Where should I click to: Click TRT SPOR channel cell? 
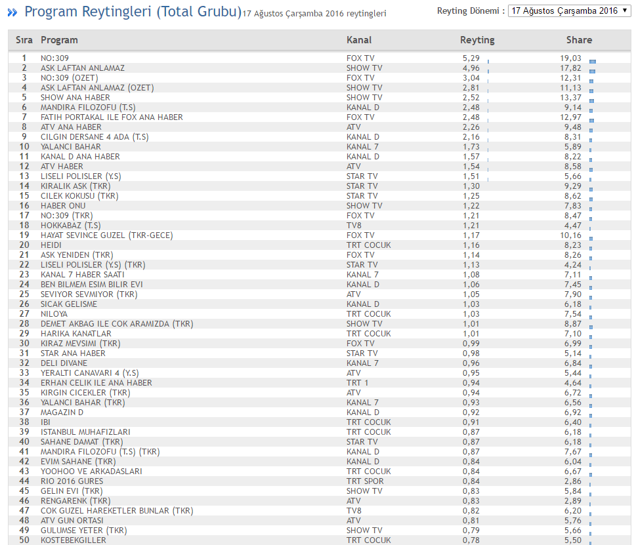(x=365, y=481)
